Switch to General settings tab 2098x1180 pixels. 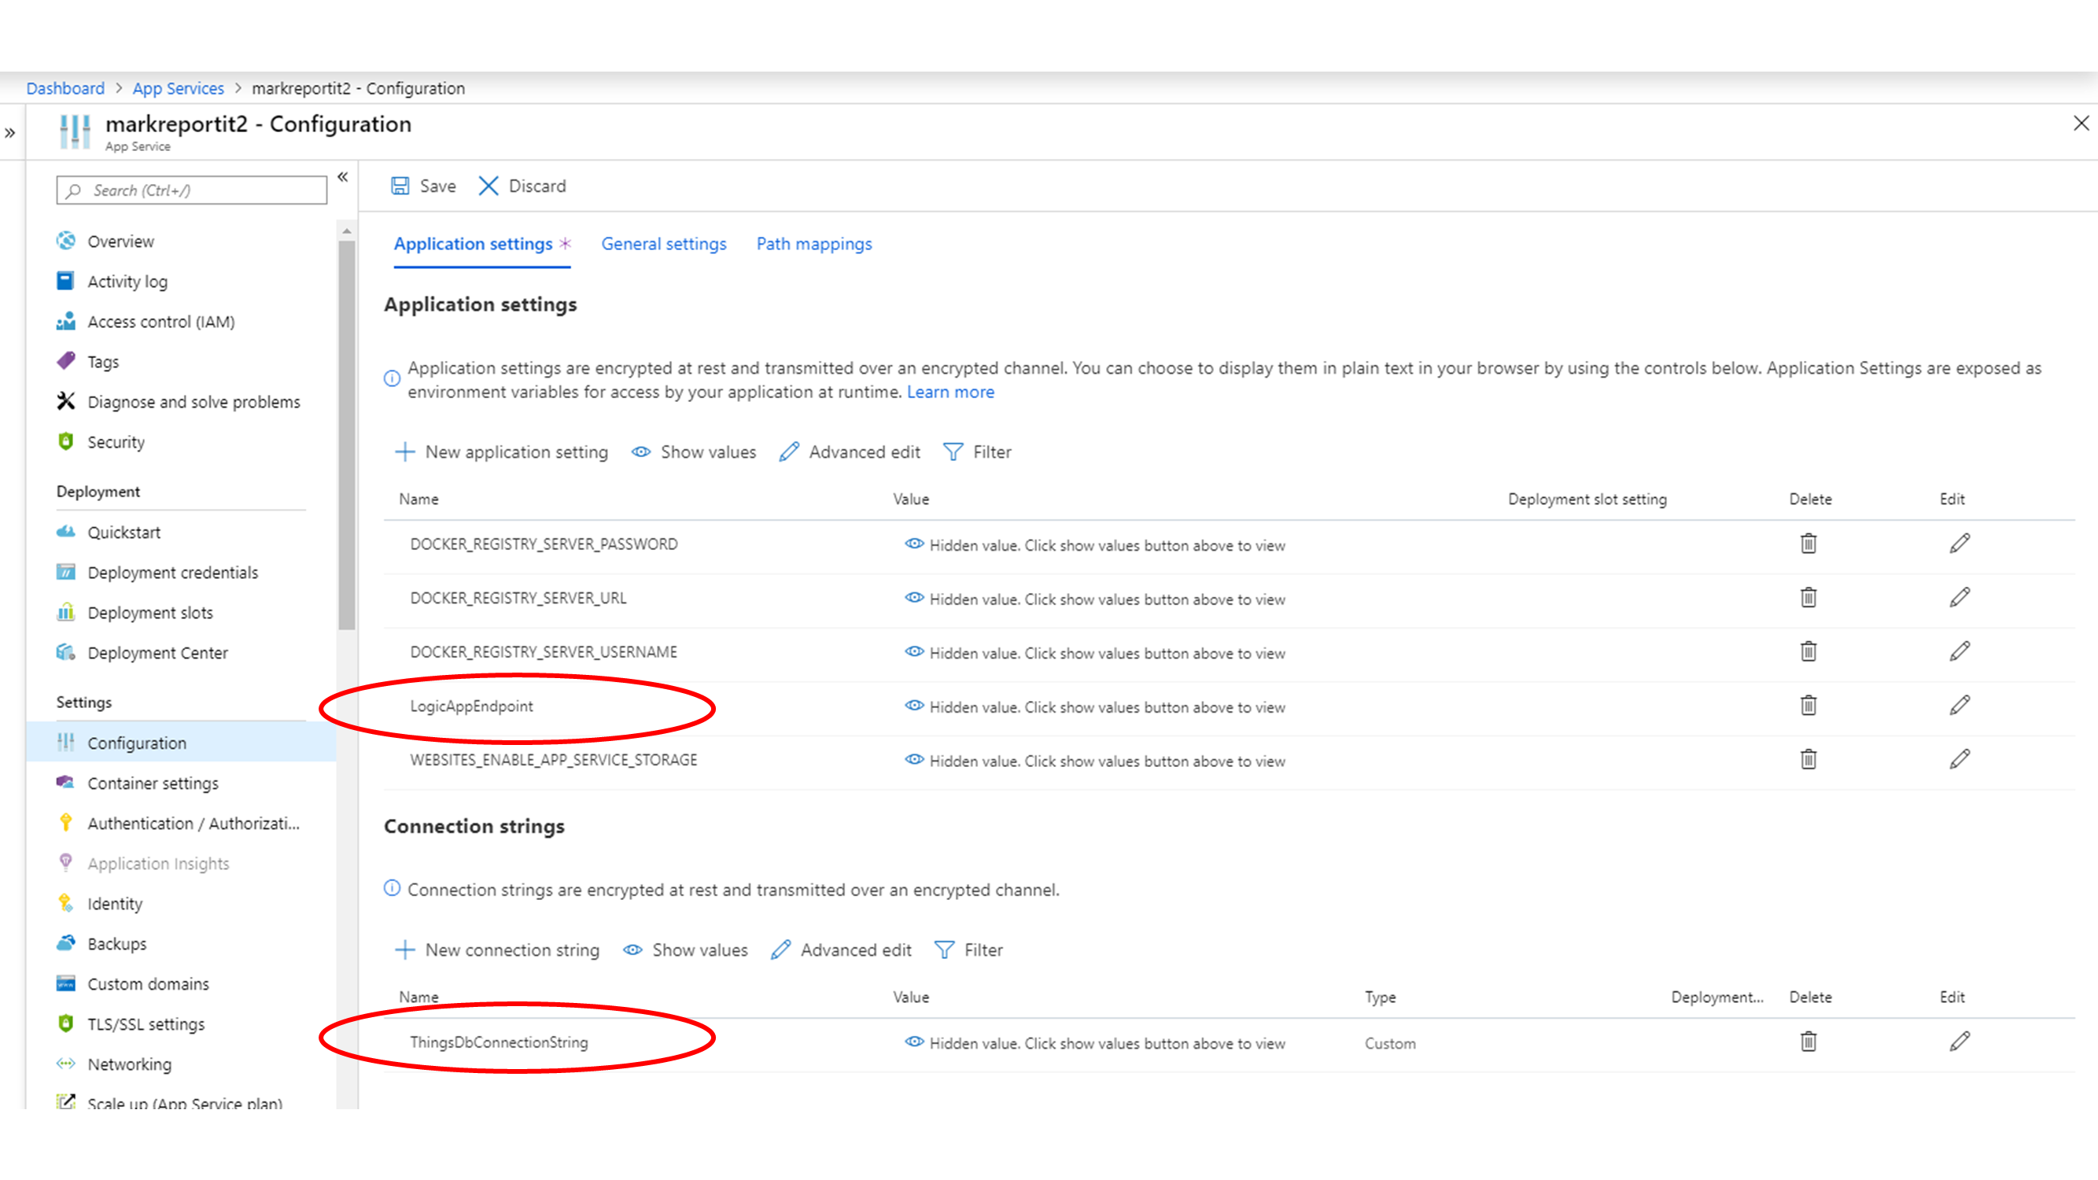pos(663,244)
